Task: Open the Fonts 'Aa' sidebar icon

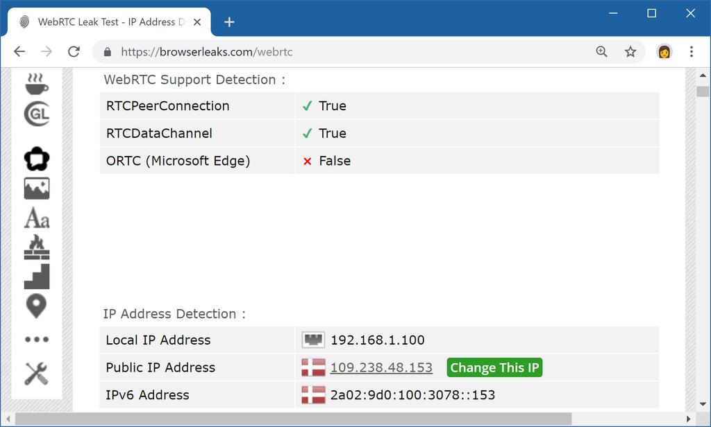Action: 37,218
